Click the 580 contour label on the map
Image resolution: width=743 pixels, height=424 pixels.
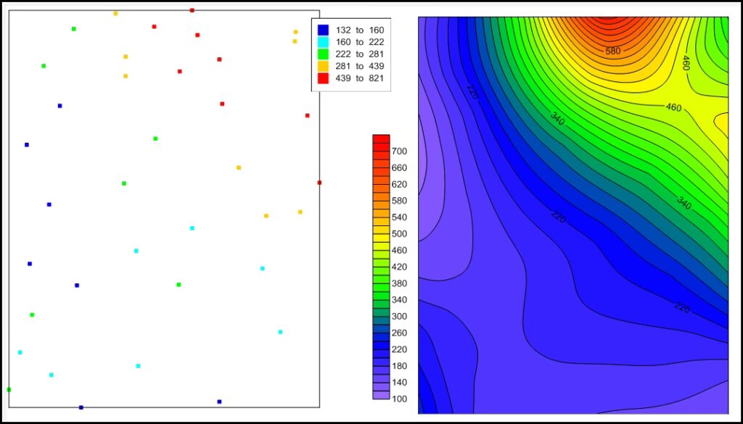click(x=613, y=51)
